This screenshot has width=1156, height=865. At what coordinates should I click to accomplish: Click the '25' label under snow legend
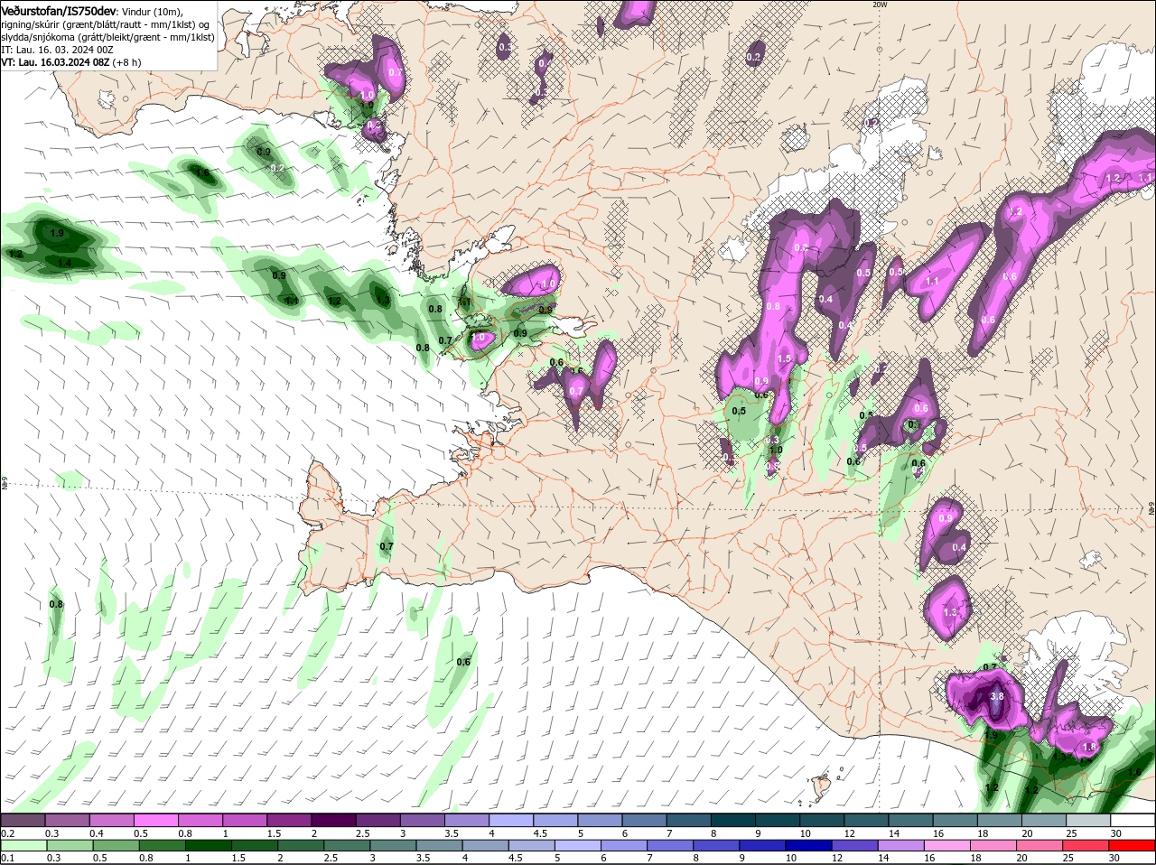1070,832
